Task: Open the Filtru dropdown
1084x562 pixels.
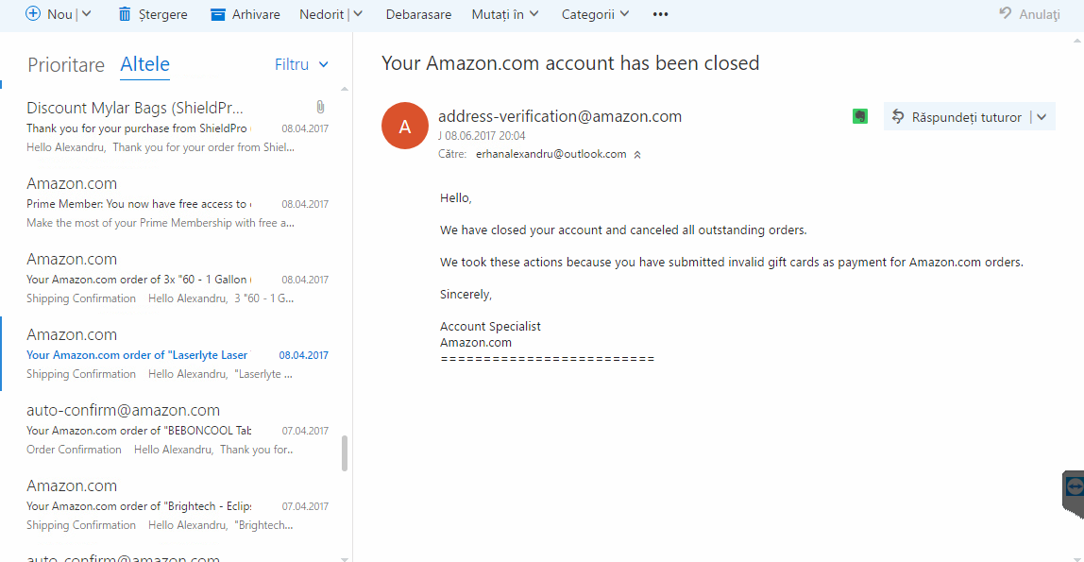Action: [301, 64]
